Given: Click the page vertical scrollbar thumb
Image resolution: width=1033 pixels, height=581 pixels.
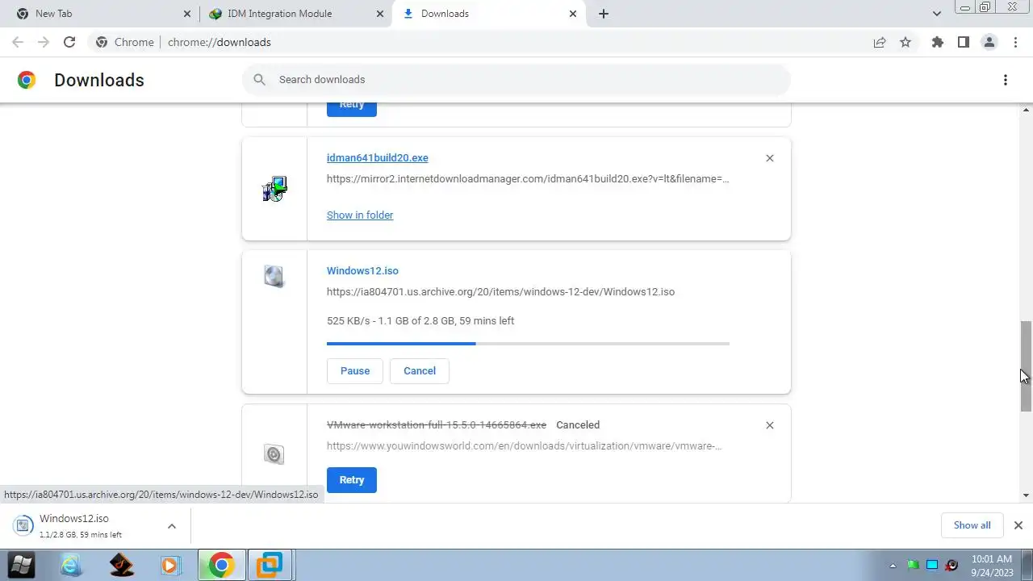Looking at the screenshot, I should pos(1027,366).
